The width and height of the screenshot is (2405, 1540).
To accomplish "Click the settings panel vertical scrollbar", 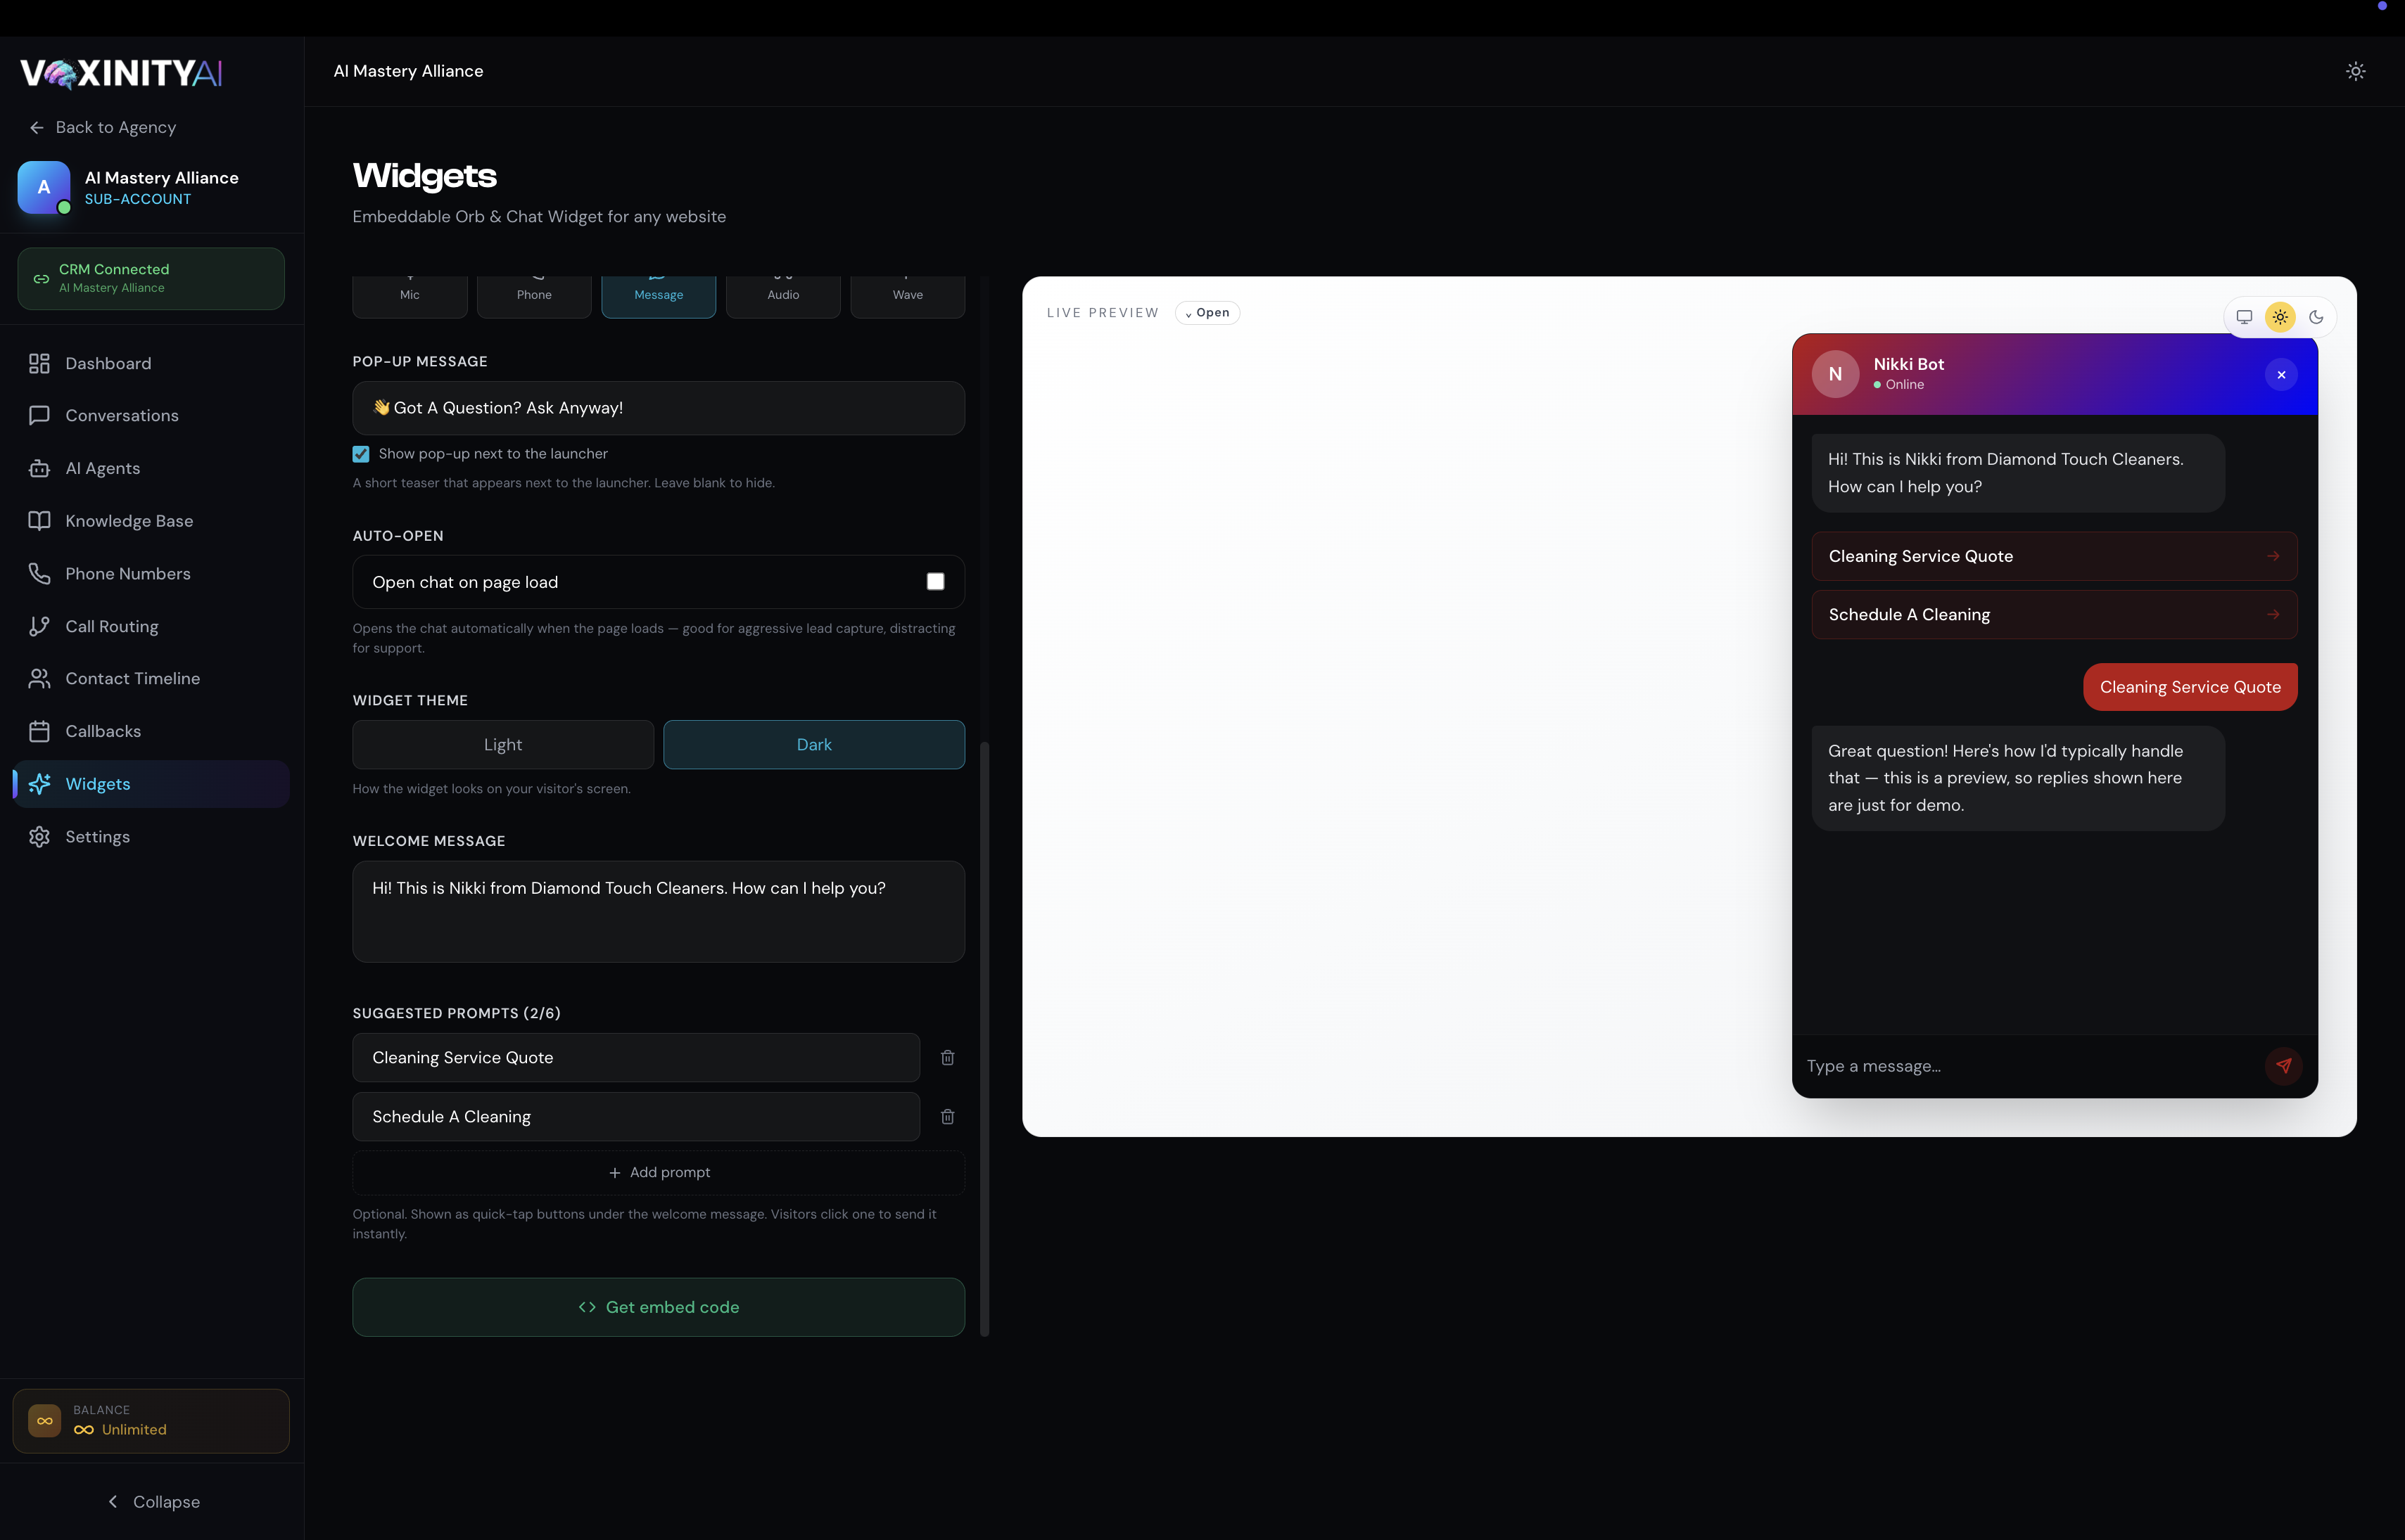I will coord(984,1038).
